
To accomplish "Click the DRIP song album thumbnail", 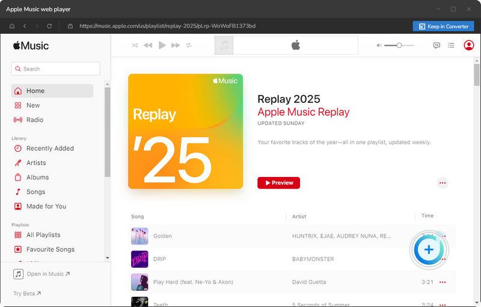I will (139, 259).
